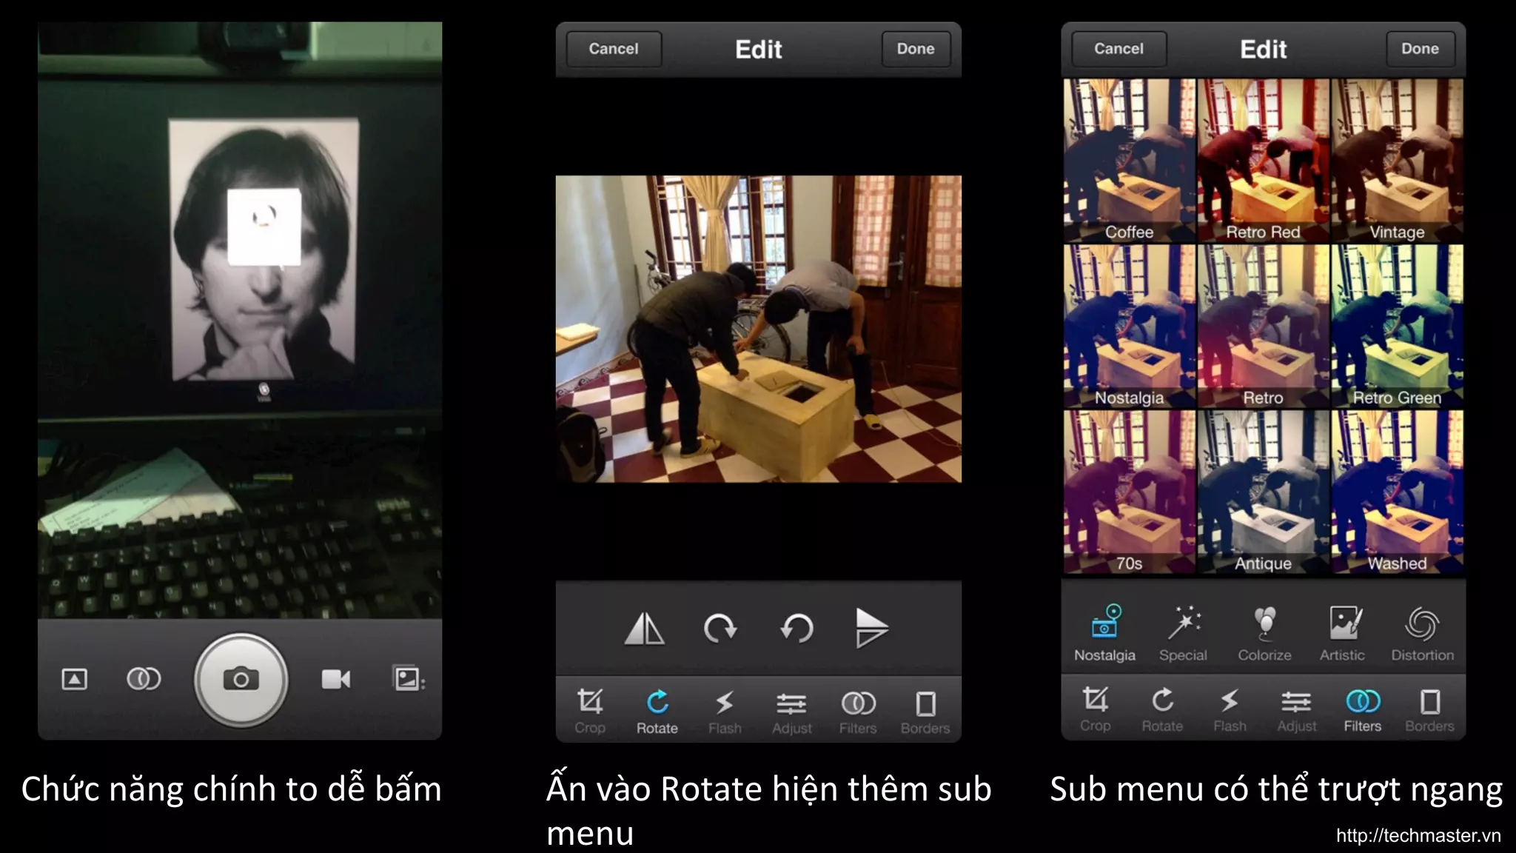
Task: Open the gallery icon in camera toolbar
Action: click(74, 679)
